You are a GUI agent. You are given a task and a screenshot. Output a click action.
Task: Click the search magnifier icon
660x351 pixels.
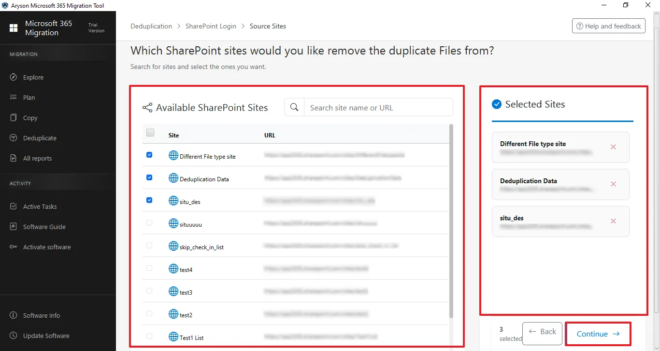[x=294, y=108]
